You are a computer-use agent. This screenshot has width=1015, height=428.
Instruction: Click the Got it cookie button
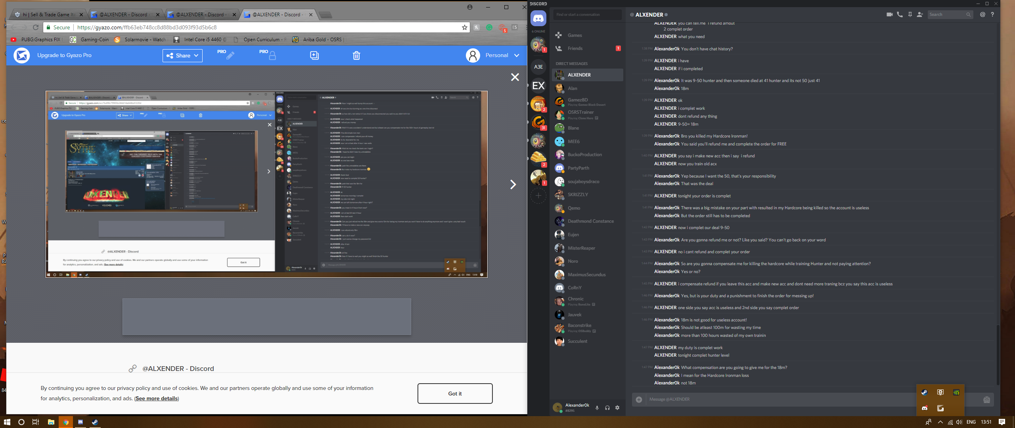point(455,394)
